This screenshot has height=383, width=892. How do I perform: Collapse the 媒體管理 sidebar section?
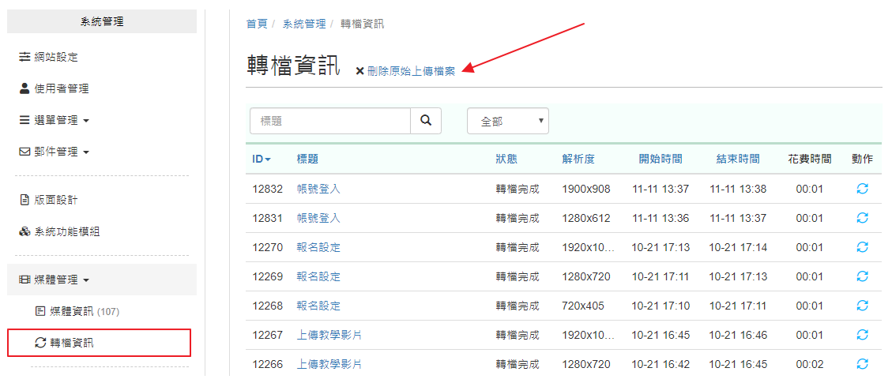(55, 280)
